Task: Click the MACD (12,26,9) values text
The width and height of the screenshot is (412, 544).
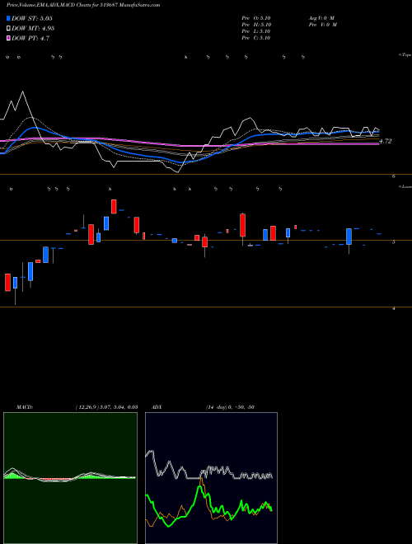Action: pyautogui.click(x=106, y=407)
